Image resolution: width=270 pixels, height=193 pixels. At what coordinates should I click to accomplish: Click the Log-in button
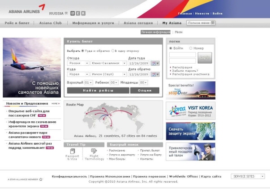pos(205,58)
